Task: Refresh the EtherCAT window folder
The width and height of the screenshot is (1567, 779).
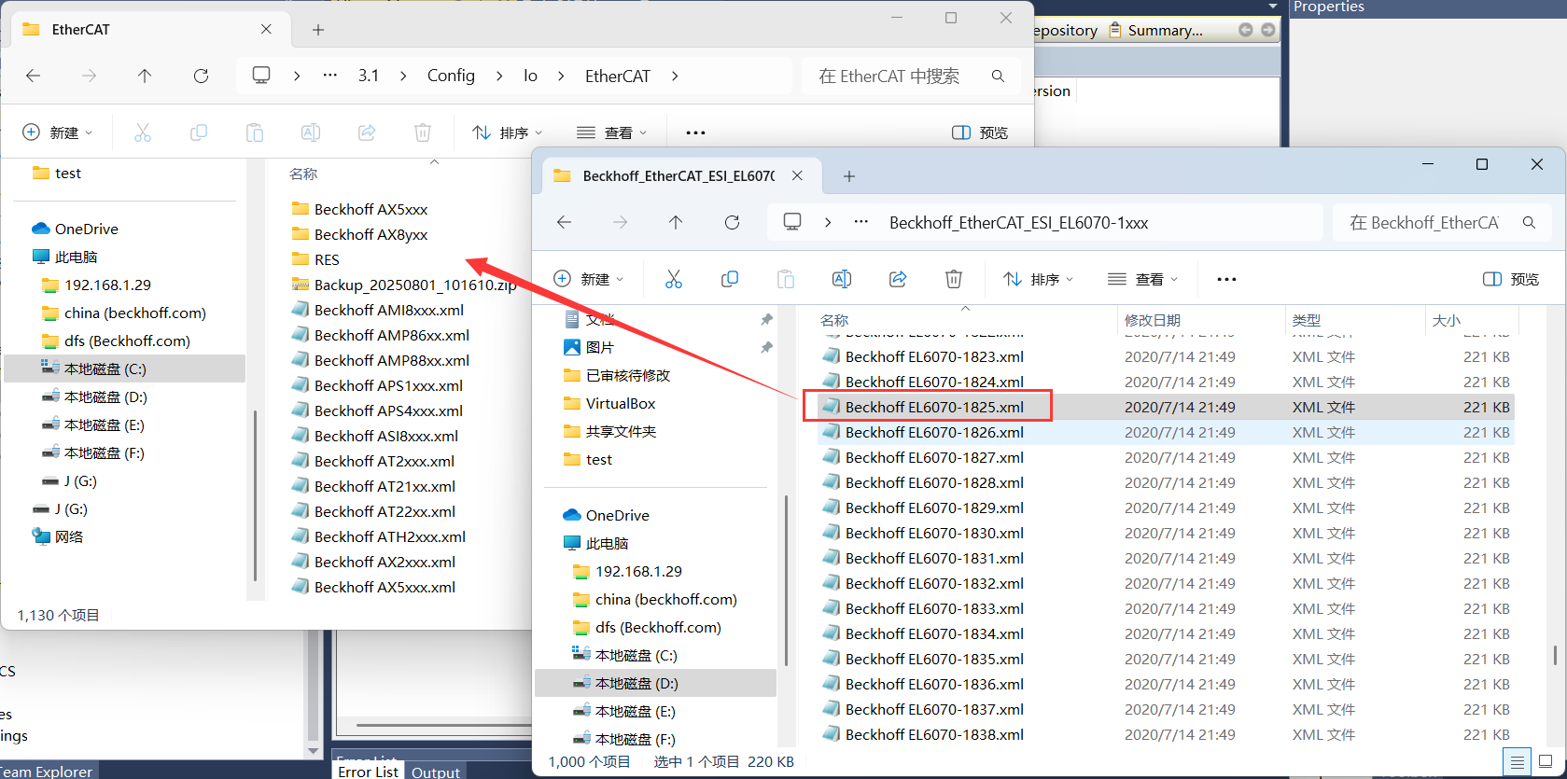Action: [201, 76]
